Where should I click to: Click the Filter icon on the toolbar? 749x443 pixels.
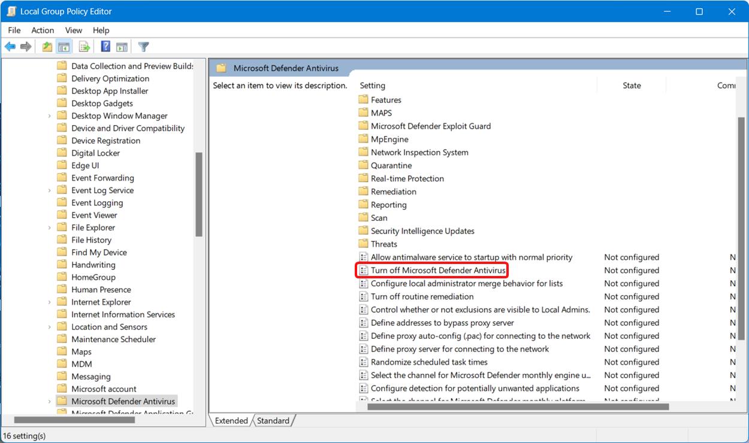pyautogui.click(x=143, y=46)
